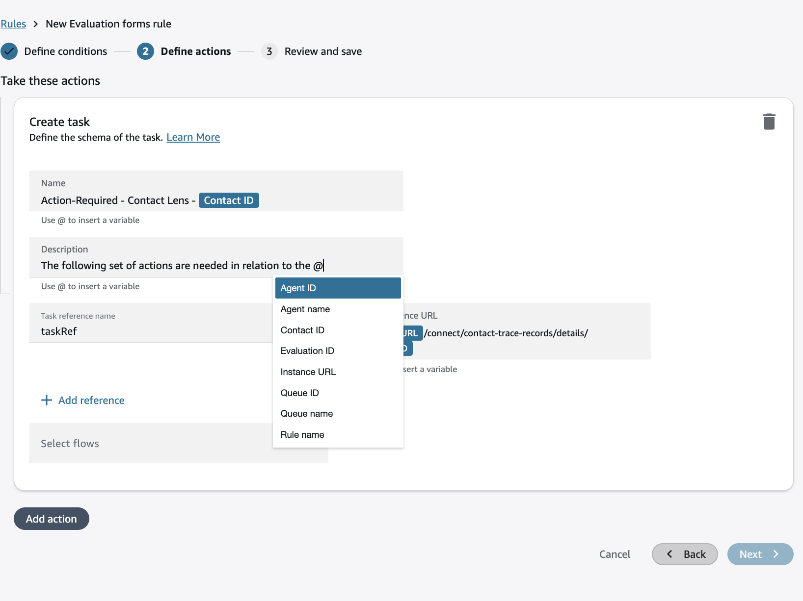
Task: Click the step 3 circle icon
Action: click(269, 51)
